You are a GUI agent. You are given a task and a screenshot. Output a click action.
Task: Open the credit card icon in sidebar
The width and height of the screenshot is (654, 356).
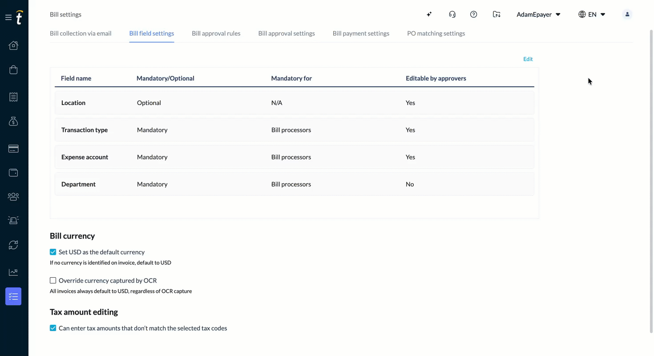click(13, 149)
